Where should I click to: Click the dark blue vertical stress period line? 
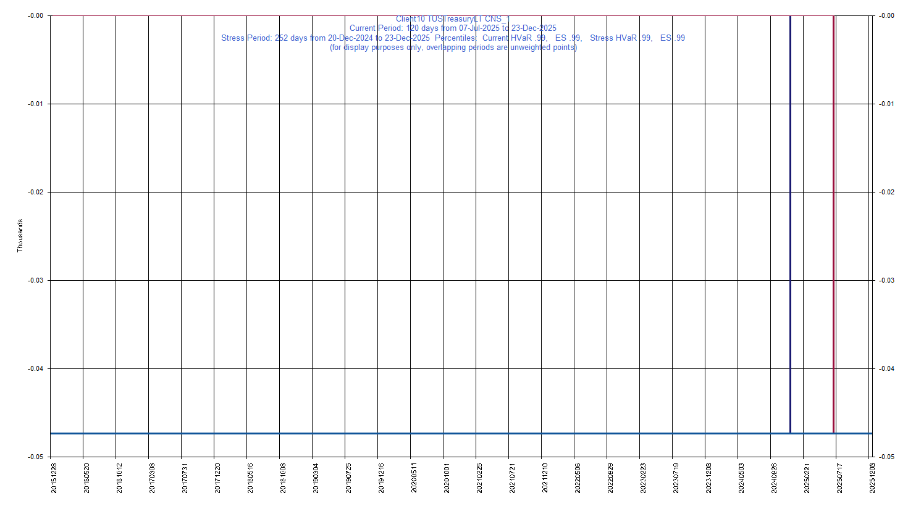(790, 222)
